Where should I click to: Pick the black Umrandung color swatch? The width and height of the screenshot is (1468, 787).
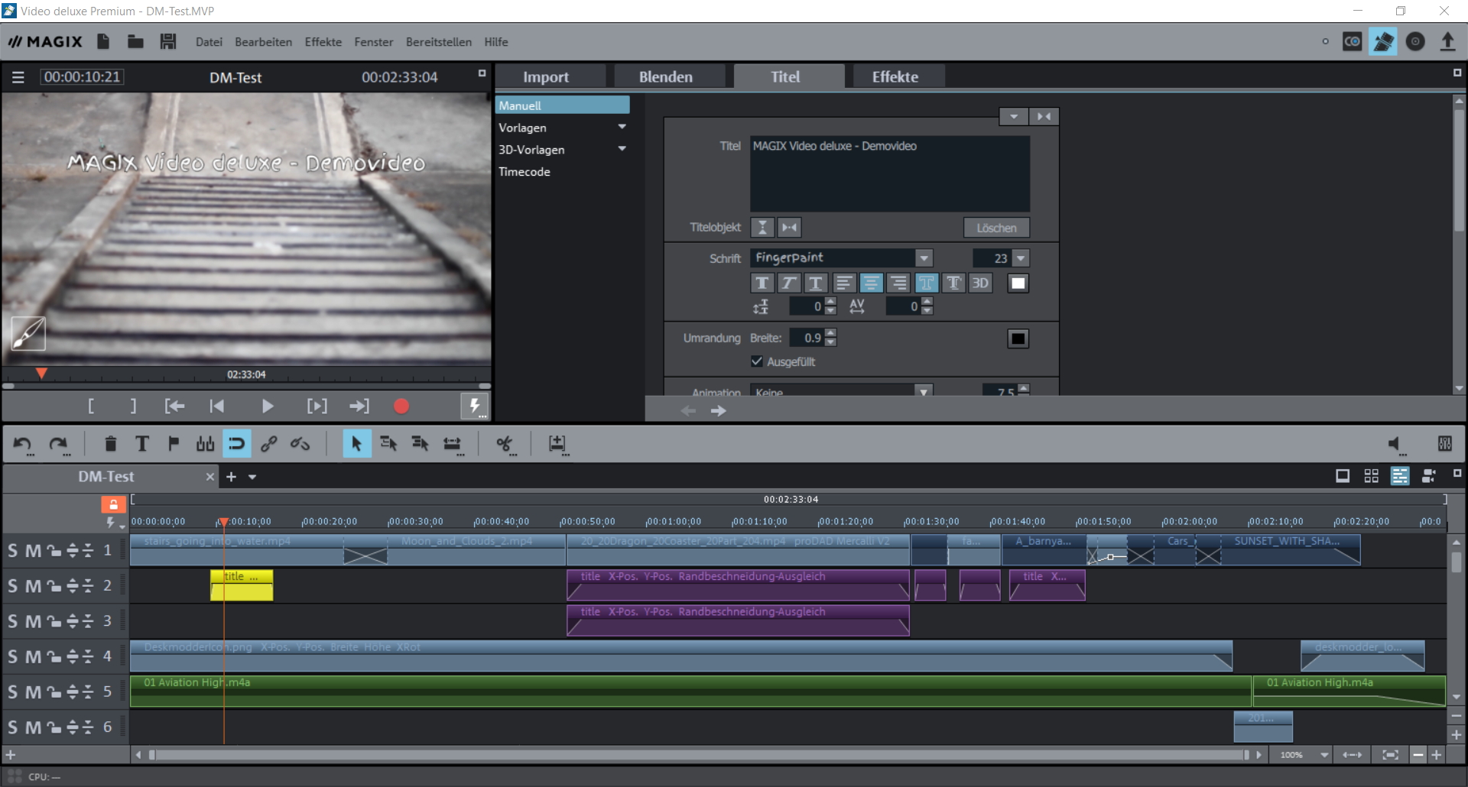pyautogui.click(x=1018, y=338)
